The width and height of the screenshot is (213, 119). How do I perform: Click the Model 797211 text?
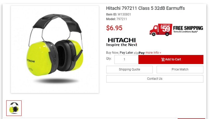pos(116,19)
